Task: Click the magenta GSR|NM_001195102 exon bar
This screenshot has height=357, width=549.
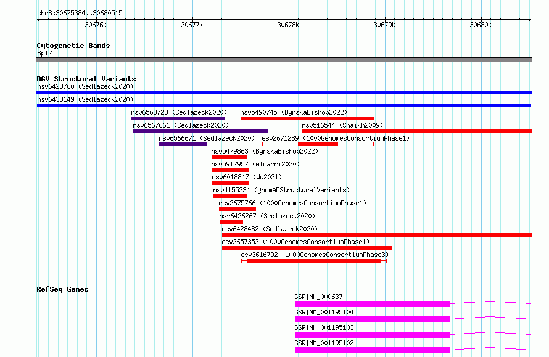Action: [372, 350]
